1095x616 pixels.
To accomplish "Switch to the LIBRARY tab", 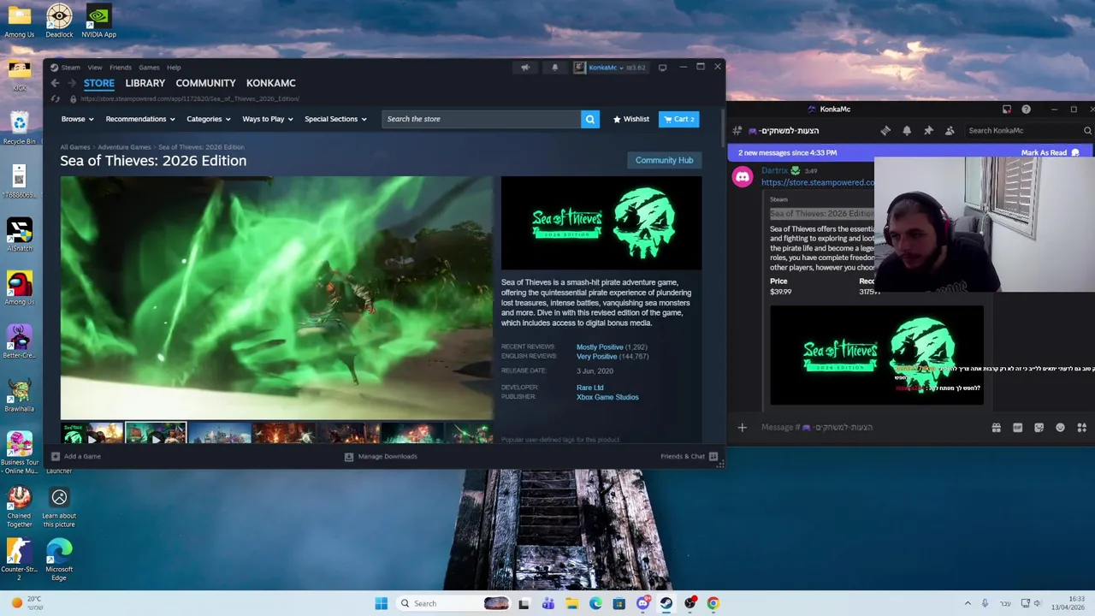I will (145, 83).
